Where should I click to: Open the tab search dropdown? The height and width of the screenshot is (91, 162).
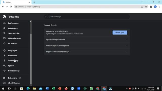point(142,2)
